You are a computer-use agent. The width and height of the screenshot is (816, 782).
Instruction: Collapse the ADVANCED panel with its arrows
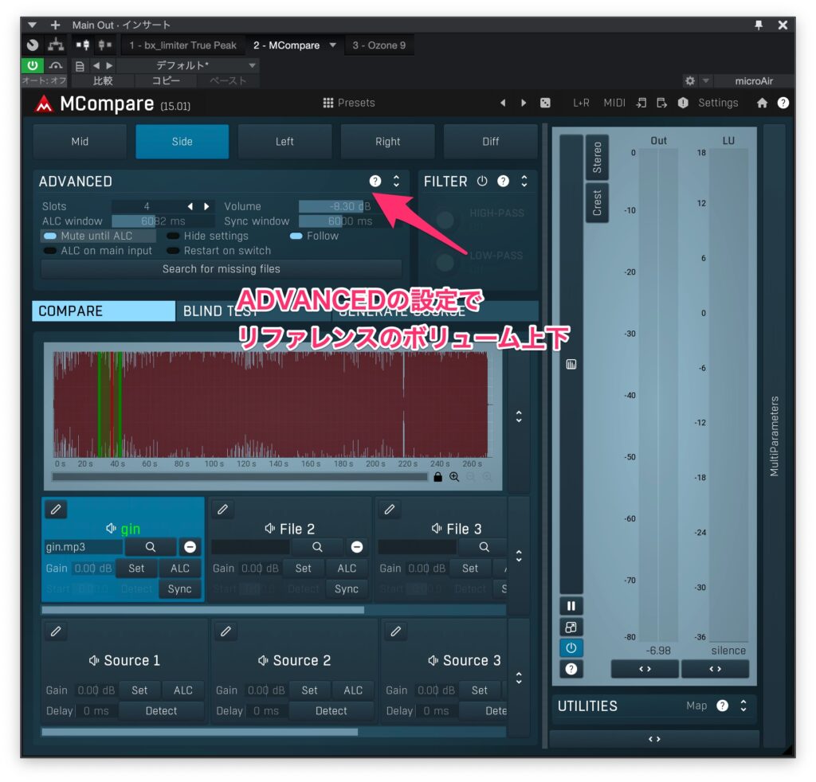pos(396,182)
